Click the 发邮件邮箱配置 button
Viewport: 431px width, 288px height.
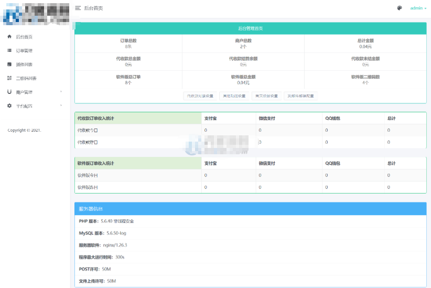tap(301, 96)
